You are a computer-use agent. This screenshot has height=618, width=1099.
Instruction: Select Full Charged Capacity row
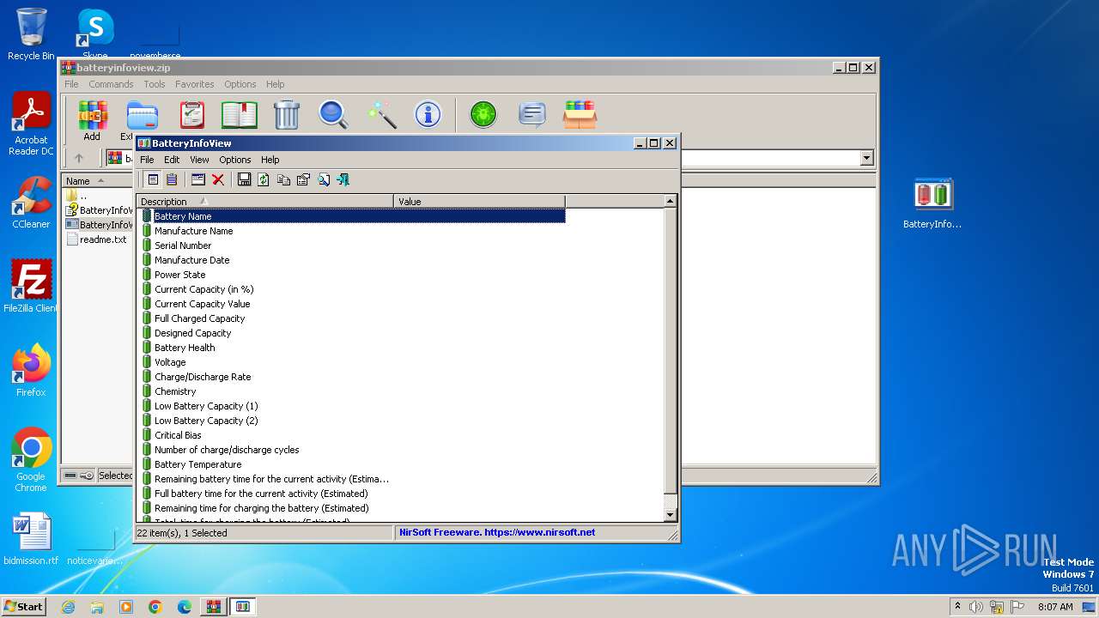tap(199, 318)
